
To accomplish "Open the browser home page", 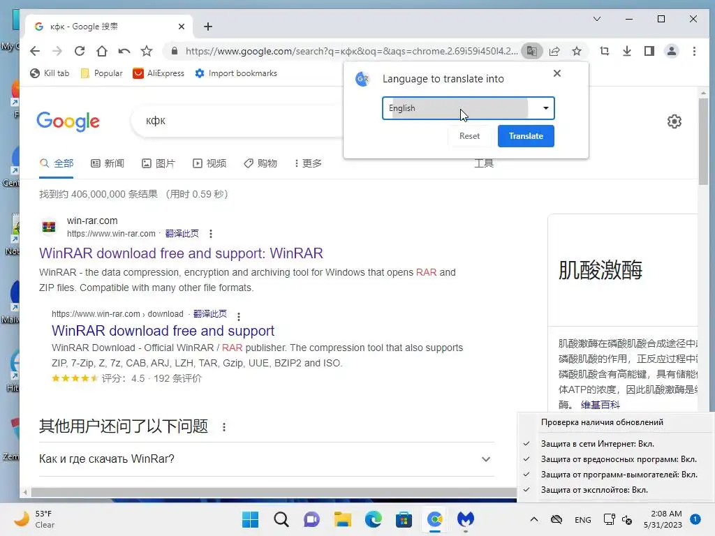I will [102, 51].
